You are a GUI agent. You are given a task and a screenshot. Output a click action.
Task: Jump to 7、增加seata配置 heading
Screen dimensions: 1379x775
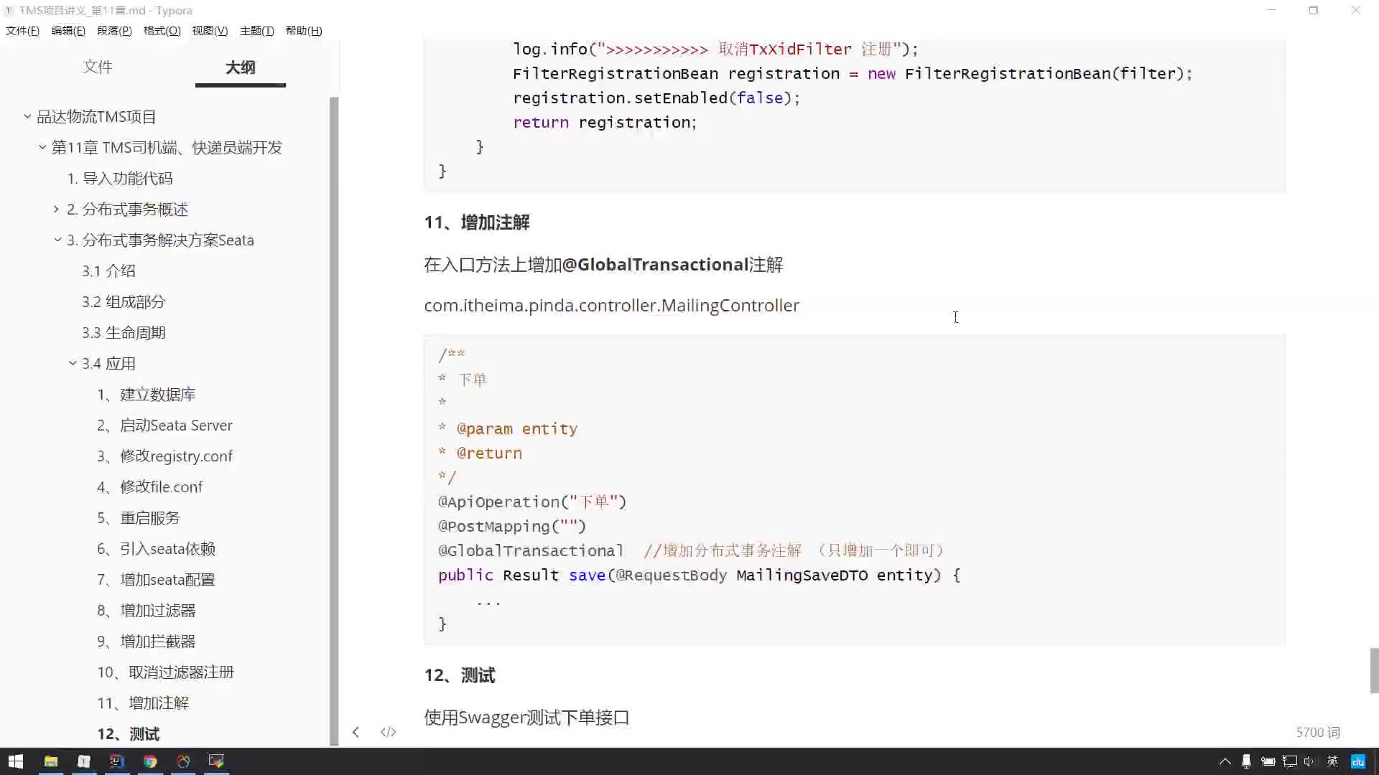click(x=156, y=579)
